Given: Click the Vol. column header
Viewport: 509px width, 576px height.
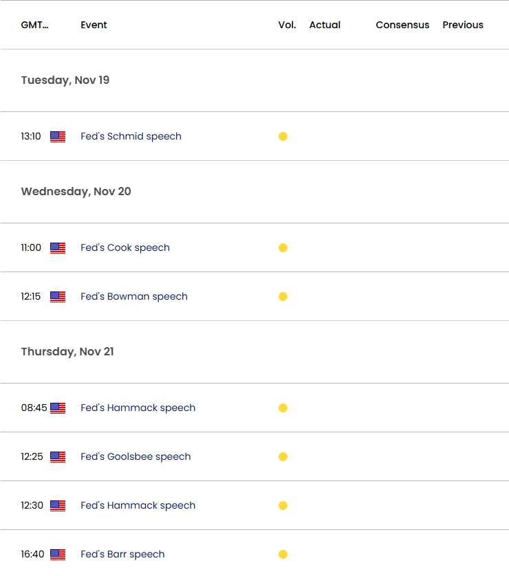Looking at the screenshot, I should click(x=287, y=25).
